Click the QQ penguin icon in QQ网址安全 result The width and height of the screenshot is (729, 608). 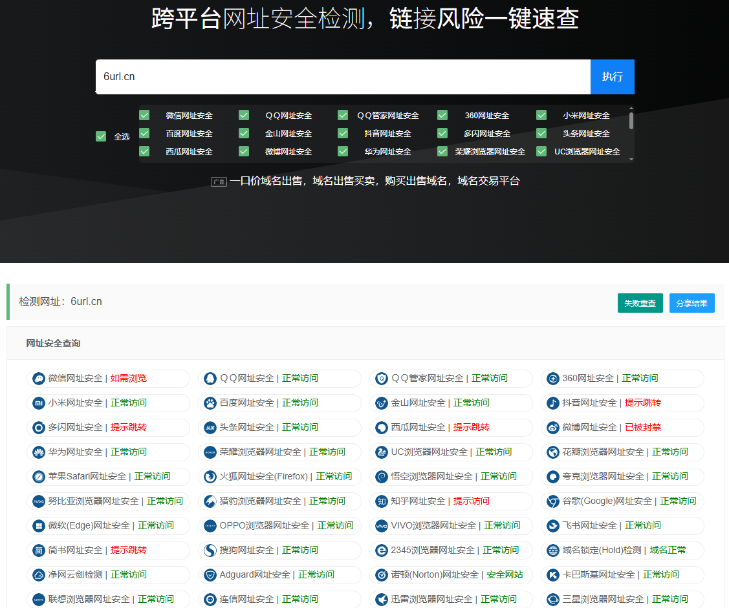(210, 379)
